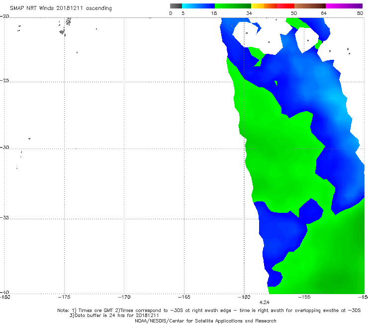Click the longitude axis label '-165'
The image size is (368, 324).
[184, 297]
